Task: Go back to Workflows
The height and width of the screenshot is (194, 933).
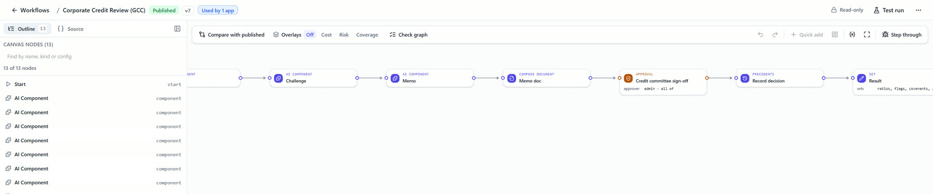Action: click(x=30, y=10)
